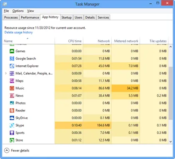Switch to the Users tab

pyautogui.click(x=78, y=17)
